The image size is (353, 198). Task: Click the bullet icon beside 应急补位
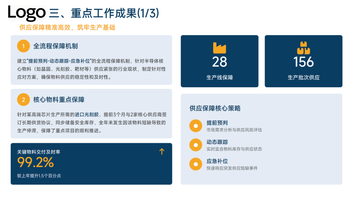point(196,164)
